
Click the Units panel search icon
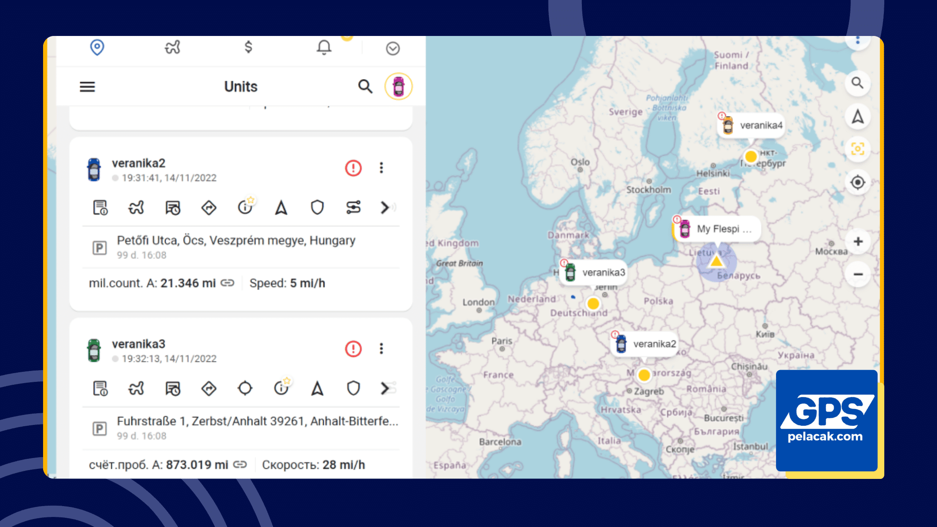(x=365, y=87)
